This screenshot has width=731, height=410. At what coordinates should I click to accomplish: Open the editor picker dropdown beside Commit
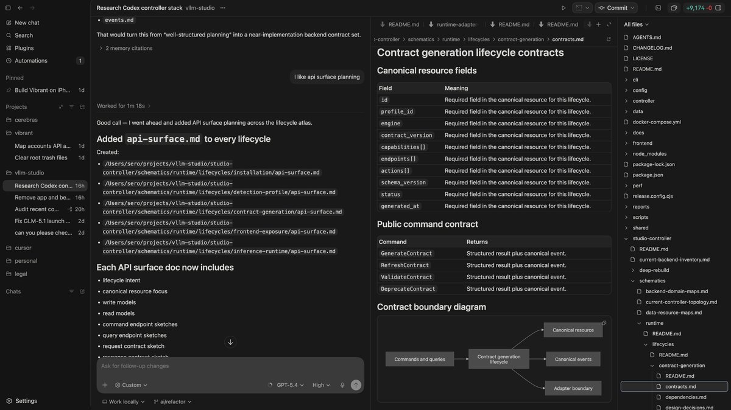click(x=583, y=8)
